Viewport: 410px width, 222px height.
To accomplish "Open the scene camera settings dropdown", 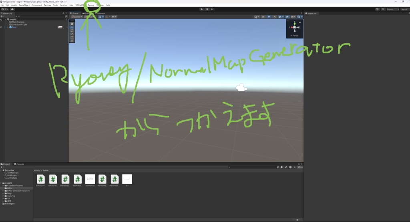I will (293, 17).
